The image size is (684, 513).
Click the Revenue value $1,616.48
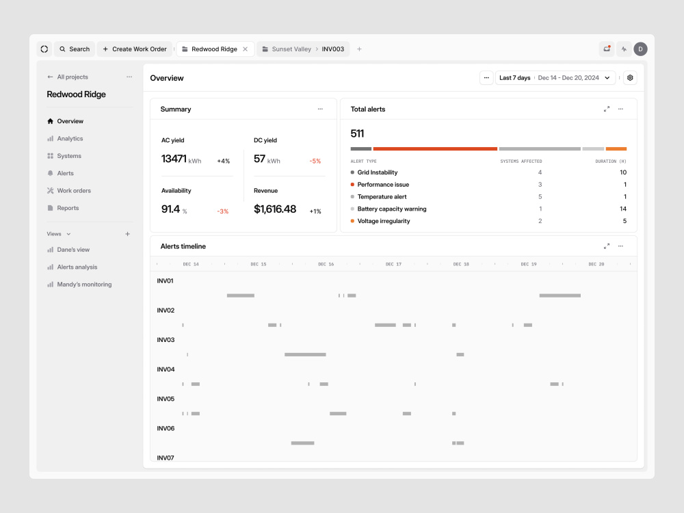click(275, 209)
